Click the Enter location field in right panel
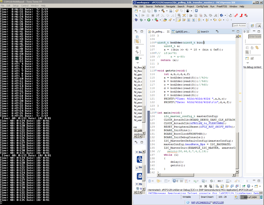264x205 pixels. tap(255, 36)
